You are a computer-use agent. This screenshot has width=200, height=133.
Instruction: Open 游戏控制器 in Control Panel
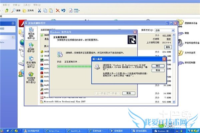click(x=187, y=63)
